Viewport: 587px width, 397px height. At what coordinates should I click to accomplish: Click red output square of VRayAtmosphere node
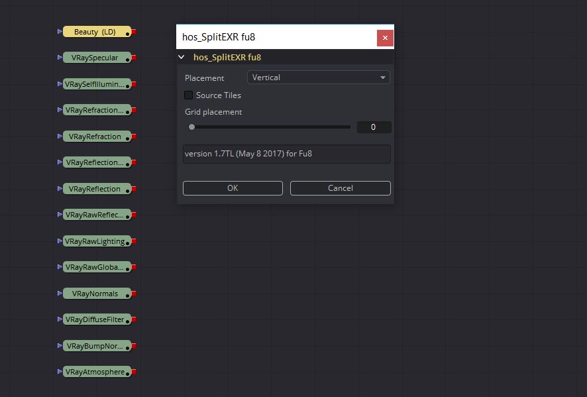pos(134,372)
